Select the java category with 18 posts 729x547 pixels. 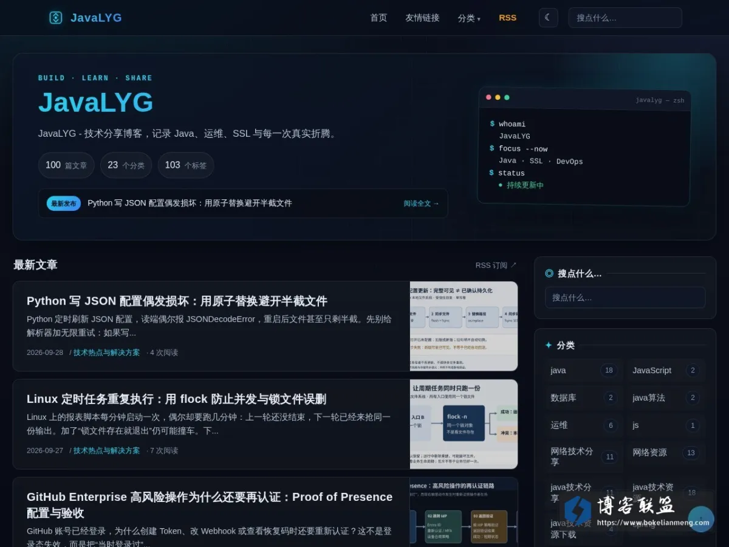click(584, 370)
